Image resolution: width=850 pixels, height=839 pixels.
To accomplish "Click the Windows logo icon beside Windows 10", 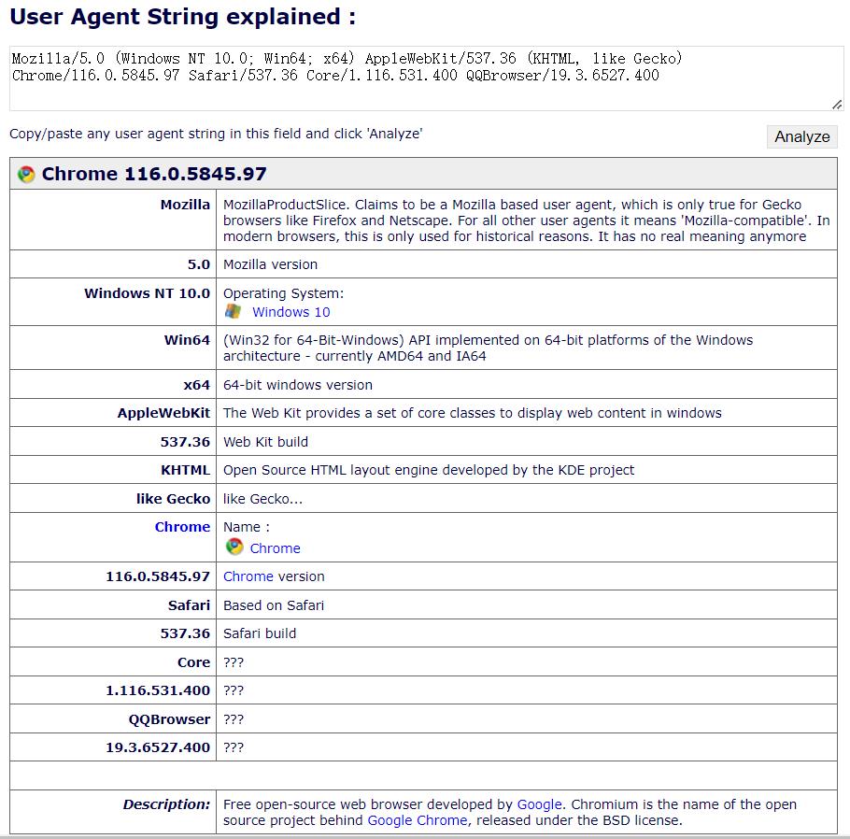I will click(234, 311).
